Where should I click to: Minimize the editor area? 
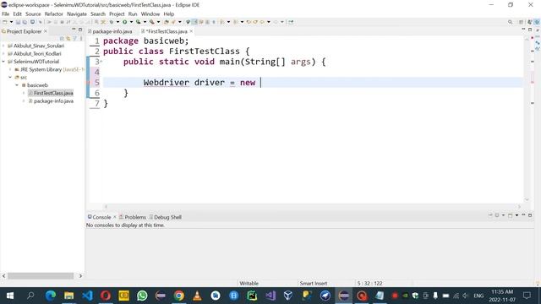point(523,30)
